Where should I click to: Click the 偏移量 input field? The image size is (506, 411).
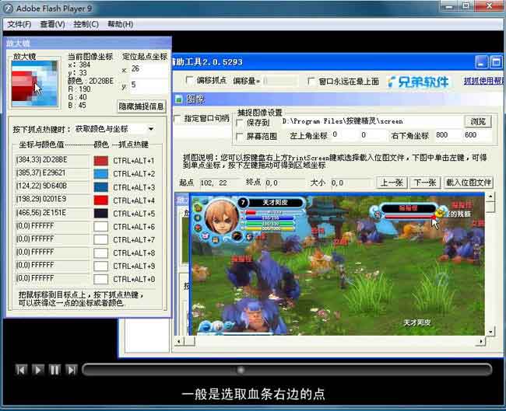(x=280, y=81)
